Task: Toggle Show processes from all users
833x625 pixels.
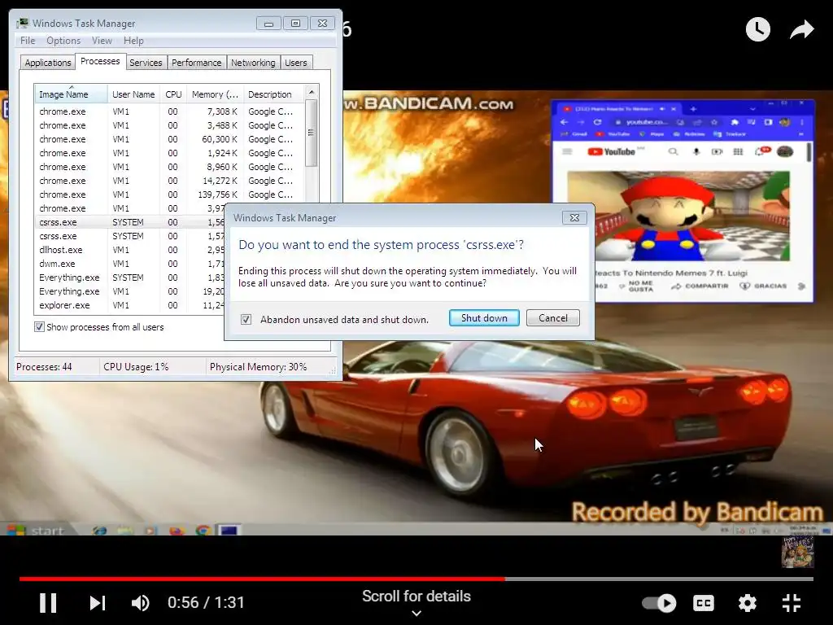Action: point(39,327)
